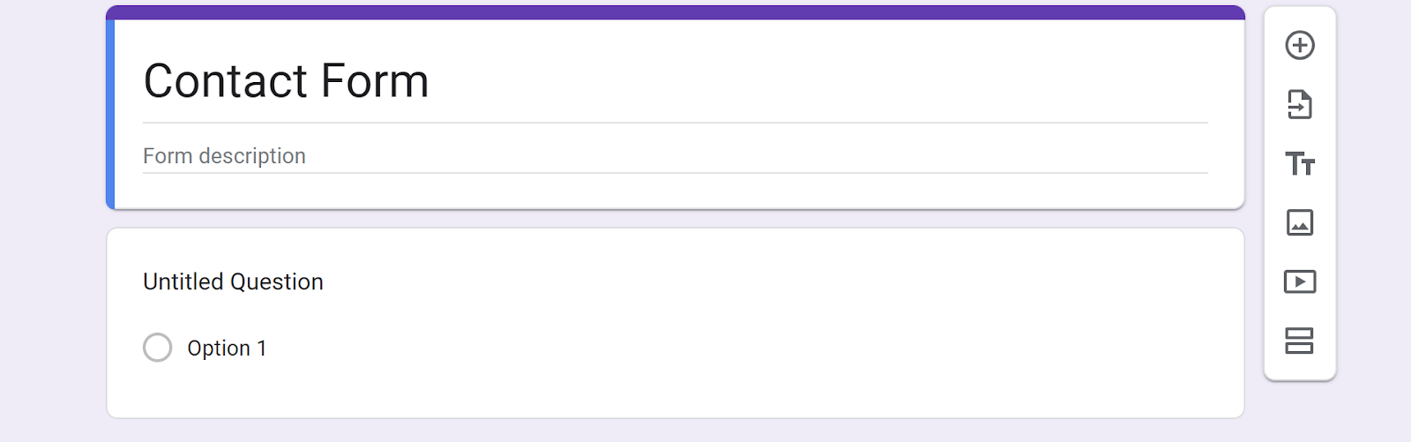This screenshot has width=1411, height=442.
Task: Click blank space below the Add section icon
Action: pos(1300,369)
